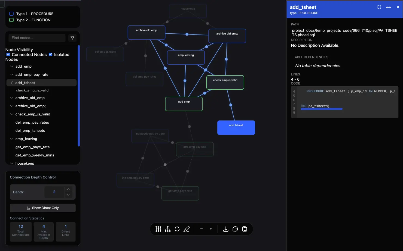Select check_emp_is_valid child under add_tsheet
Screen dimensions: 403x251
(x=32, y=90)
